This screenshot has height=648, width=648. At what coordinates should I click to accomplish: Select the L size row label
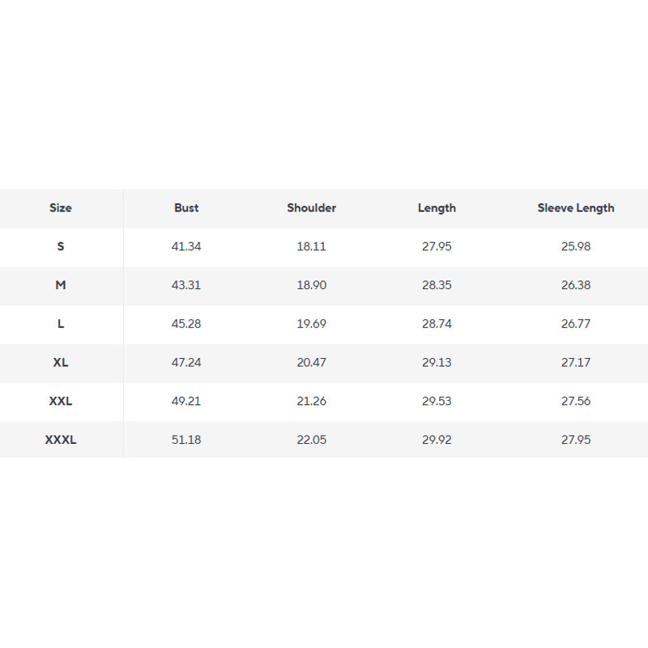pos(61,324)
